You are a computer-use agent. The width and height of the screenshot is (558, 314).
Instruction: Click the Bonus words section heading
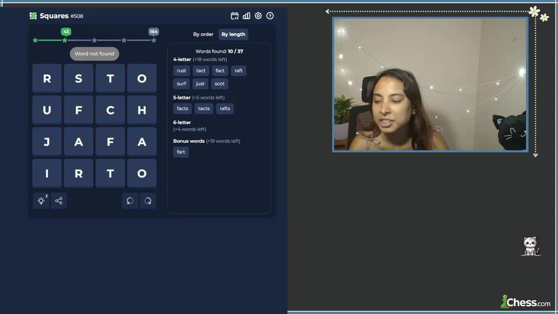pos(189,141)
